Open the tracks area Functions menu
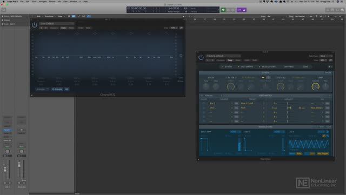The height and width of the screenshot is (195, 346). [x=49, y=16]
